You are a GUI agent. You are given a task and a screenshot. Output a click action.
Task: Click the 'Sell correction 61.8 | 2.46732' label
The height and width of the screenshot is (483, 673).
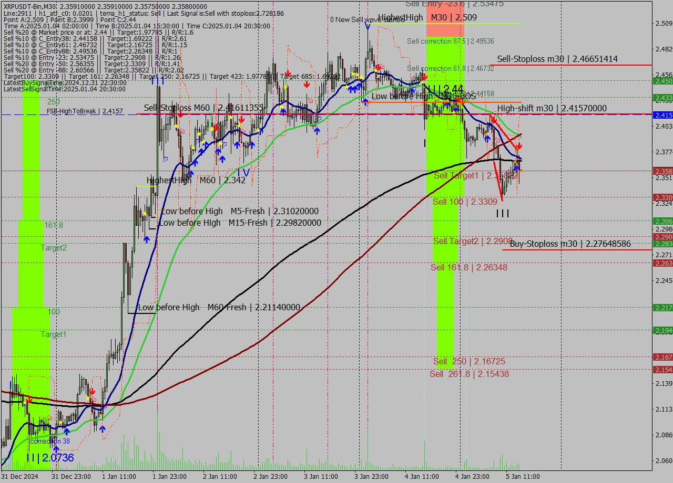pyautogui.click(x=451, y=68)
